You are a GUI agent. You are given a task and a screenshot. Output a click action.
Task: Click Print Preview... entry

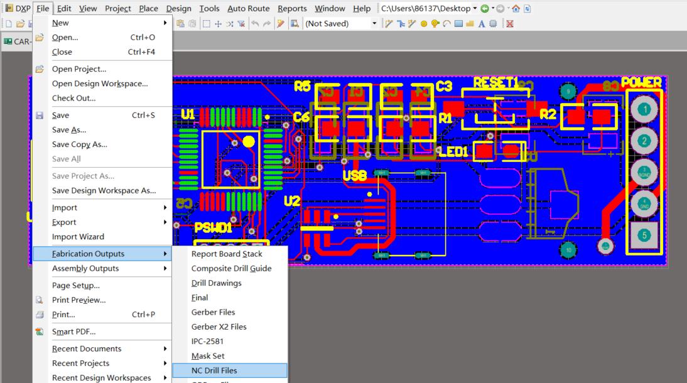(x=102, y=299)
